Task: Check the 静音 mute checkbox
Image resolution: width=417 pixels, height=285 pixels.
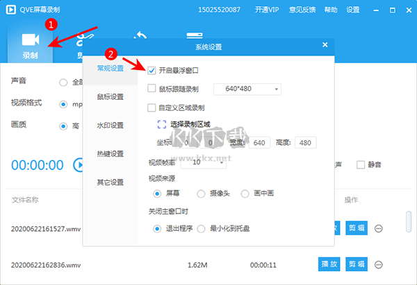Action: point(360,165)
